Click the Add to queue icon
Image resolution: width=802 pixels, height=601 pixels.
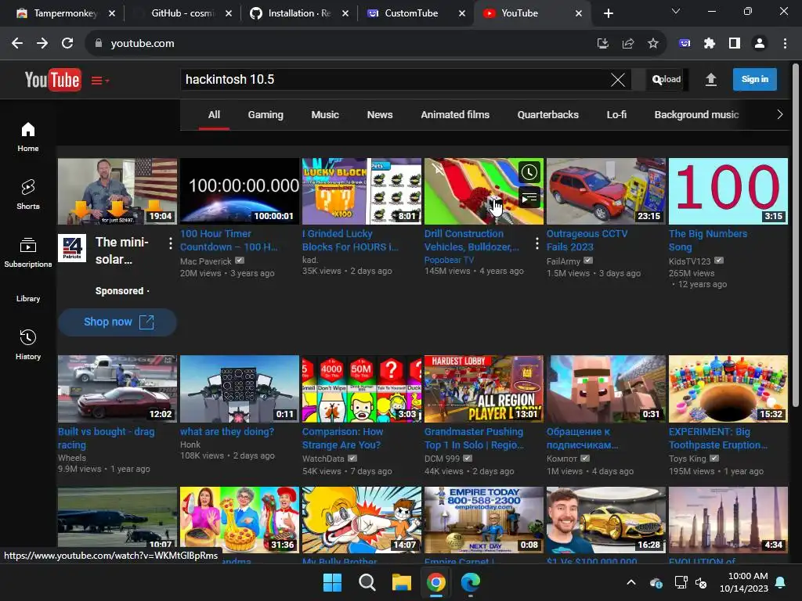click(529, 196)
